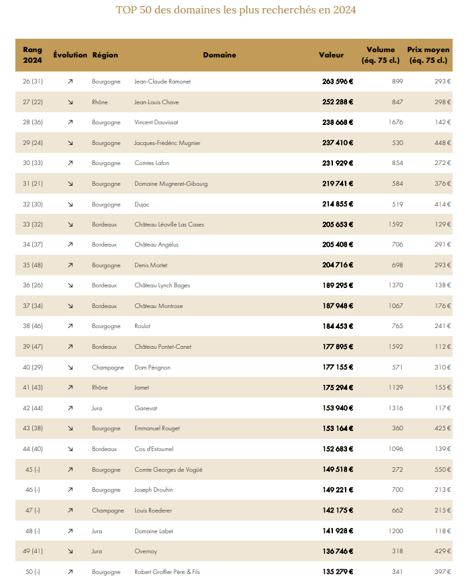Click the rank cell '26 (31)'
The height and width of the screenshot is (580, 468).
pos(33,82)
